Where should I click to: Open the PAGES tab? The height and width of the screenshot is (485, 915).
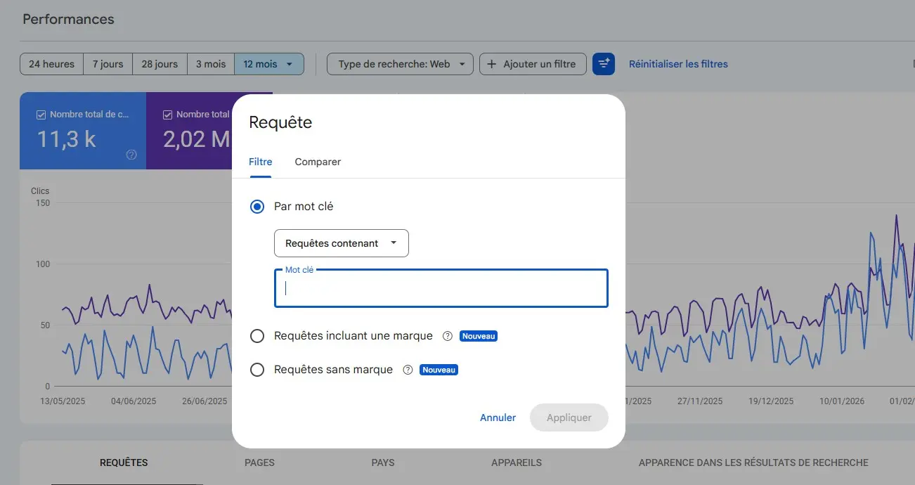[x=259, y=463]
